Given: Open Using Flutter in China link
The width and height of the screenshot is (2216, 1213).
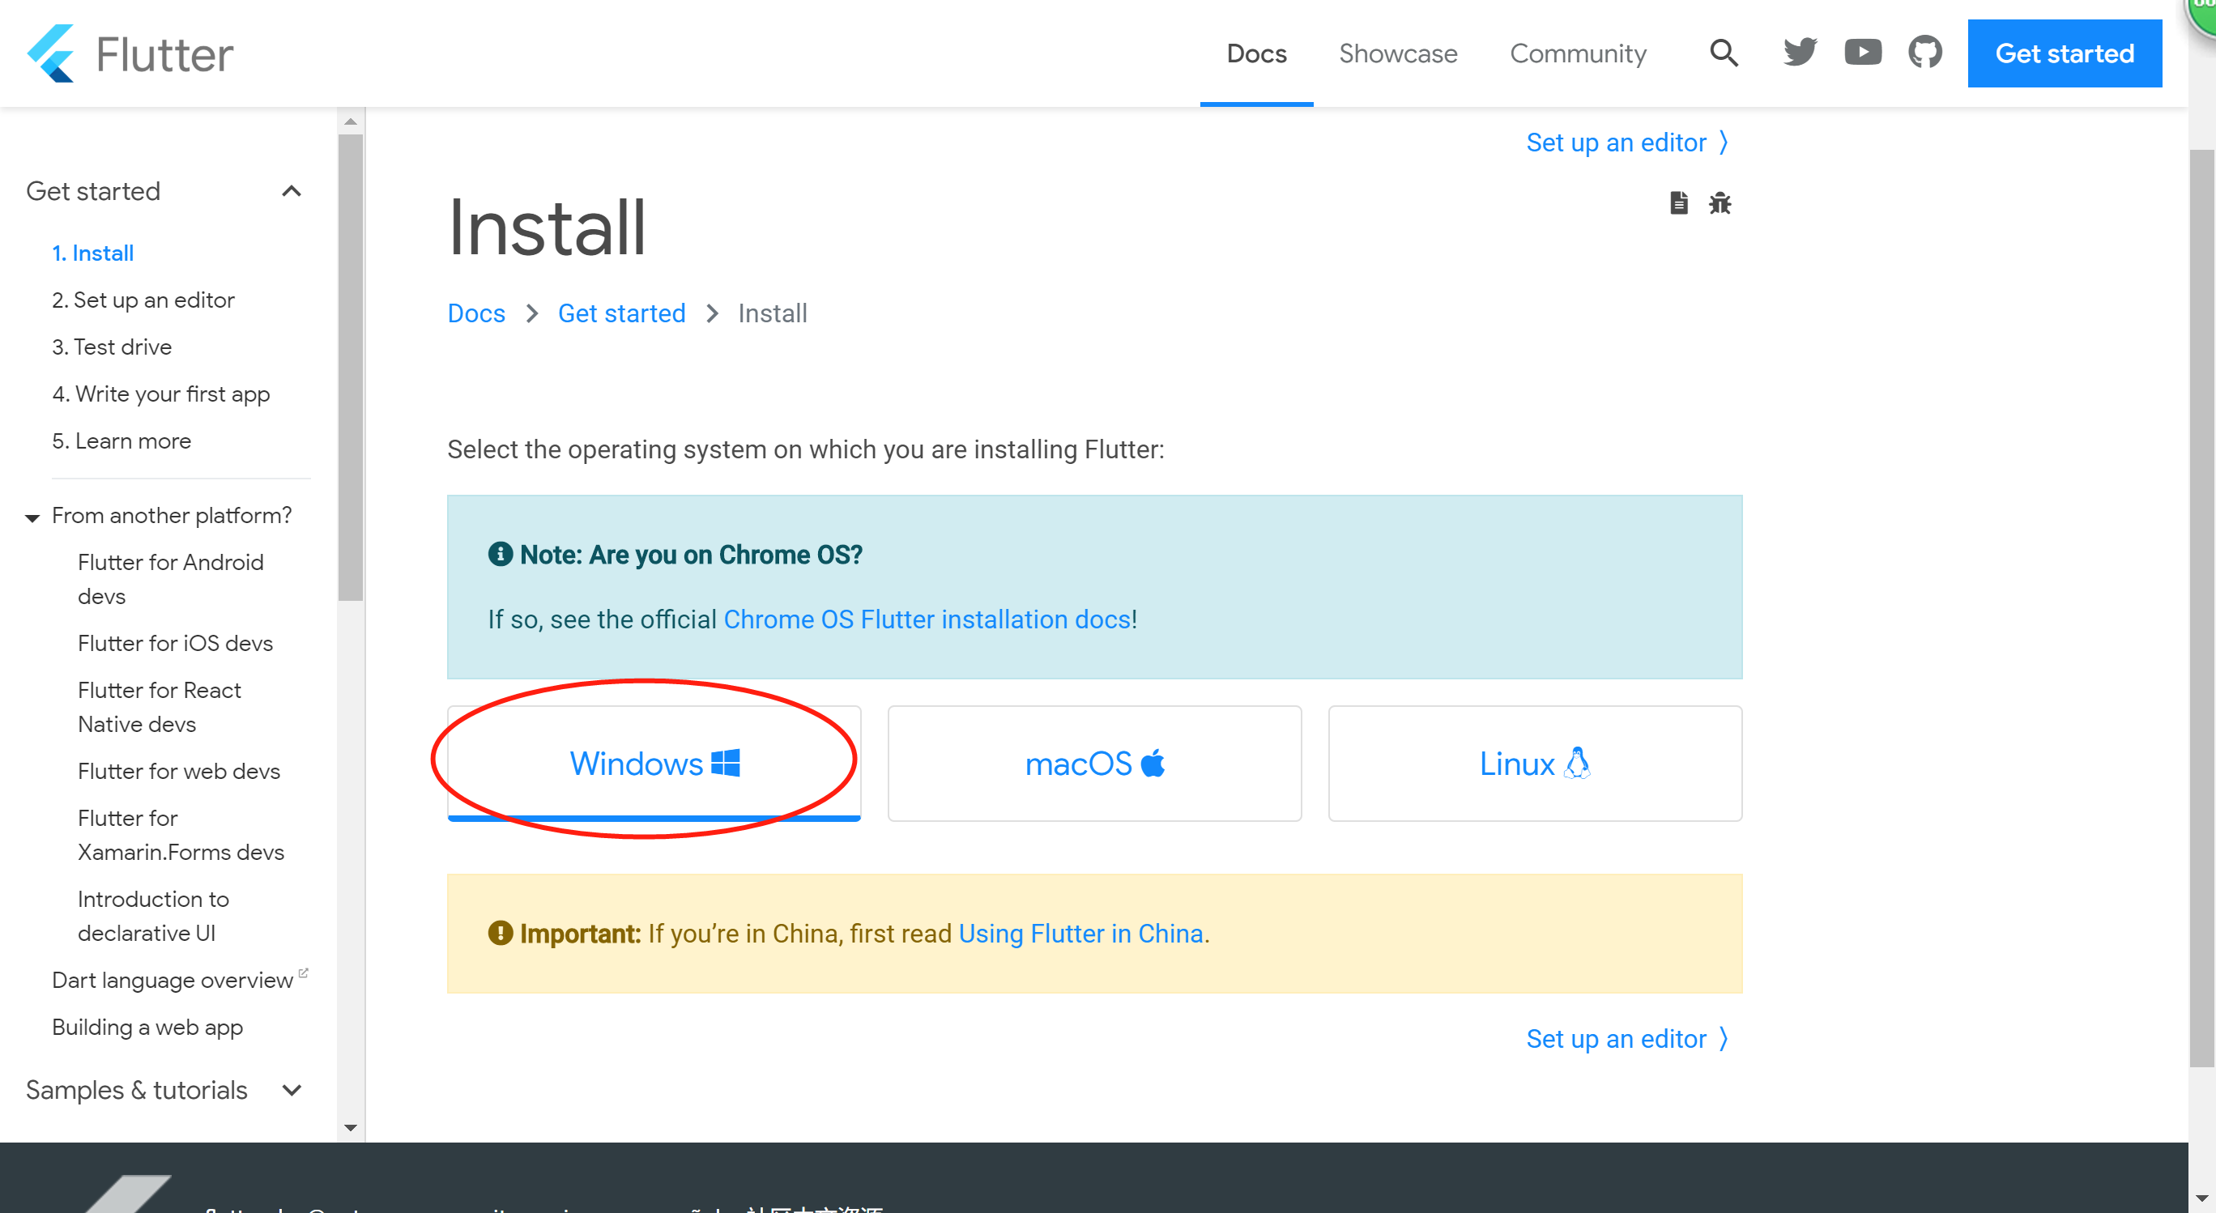Looking at the screenshot, I should tap(1080, 934).
